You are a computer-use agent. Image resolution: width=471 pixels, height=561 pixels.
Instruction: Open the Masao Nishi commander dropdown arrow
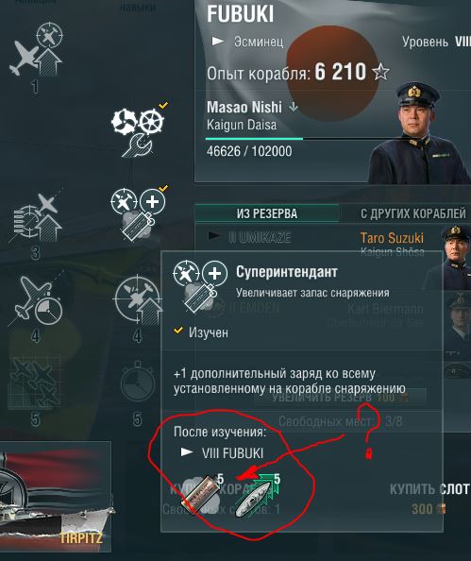pyautogui.click(x=294, y=107)
